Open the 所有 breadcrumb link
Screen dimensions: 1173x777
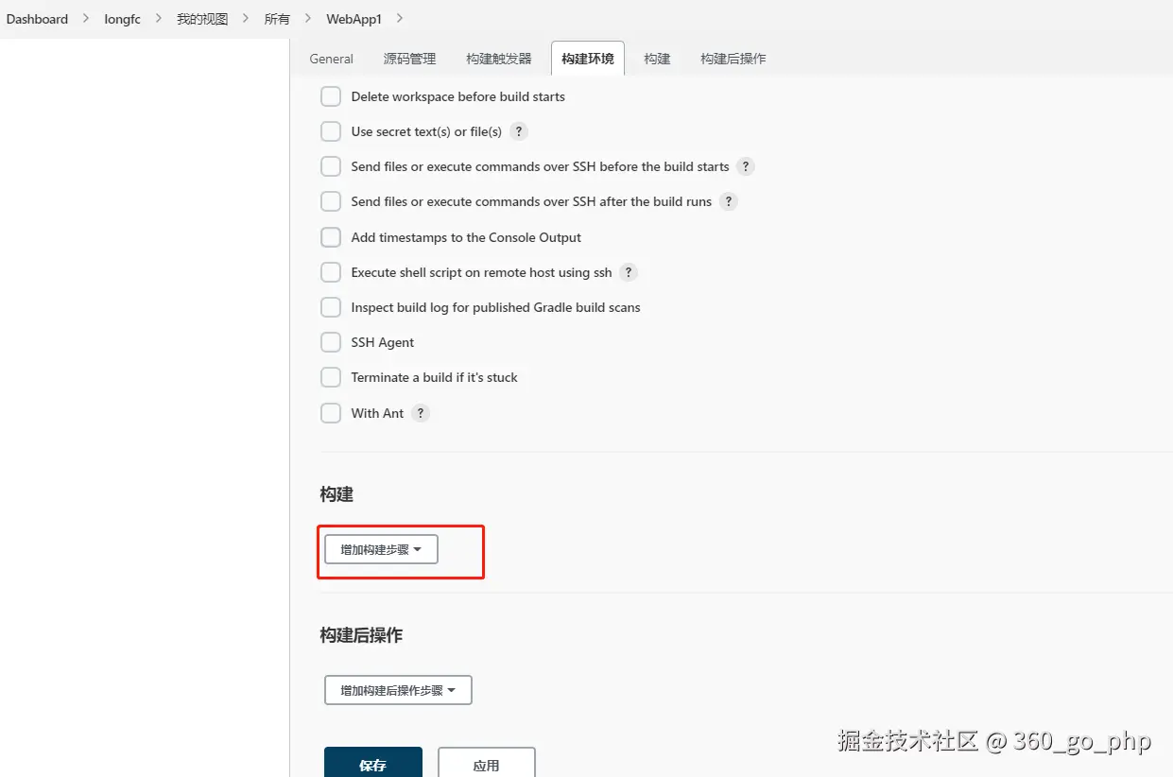277,19
